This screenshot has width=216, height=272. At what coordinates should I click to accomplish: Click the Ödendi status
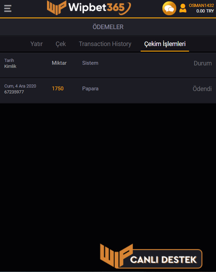[202, 89]
